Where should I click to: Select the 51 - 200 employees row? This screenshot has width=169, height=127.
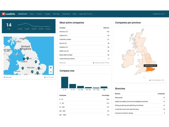point(84,107)
